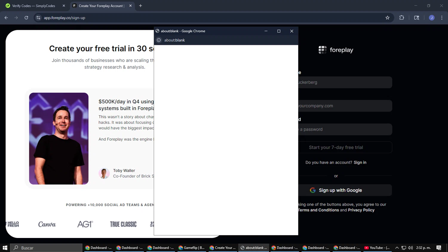Open the Create Your taskbar window
This screenshot has height=252, width=448.
pyautogui.click(x=223, y=248)
